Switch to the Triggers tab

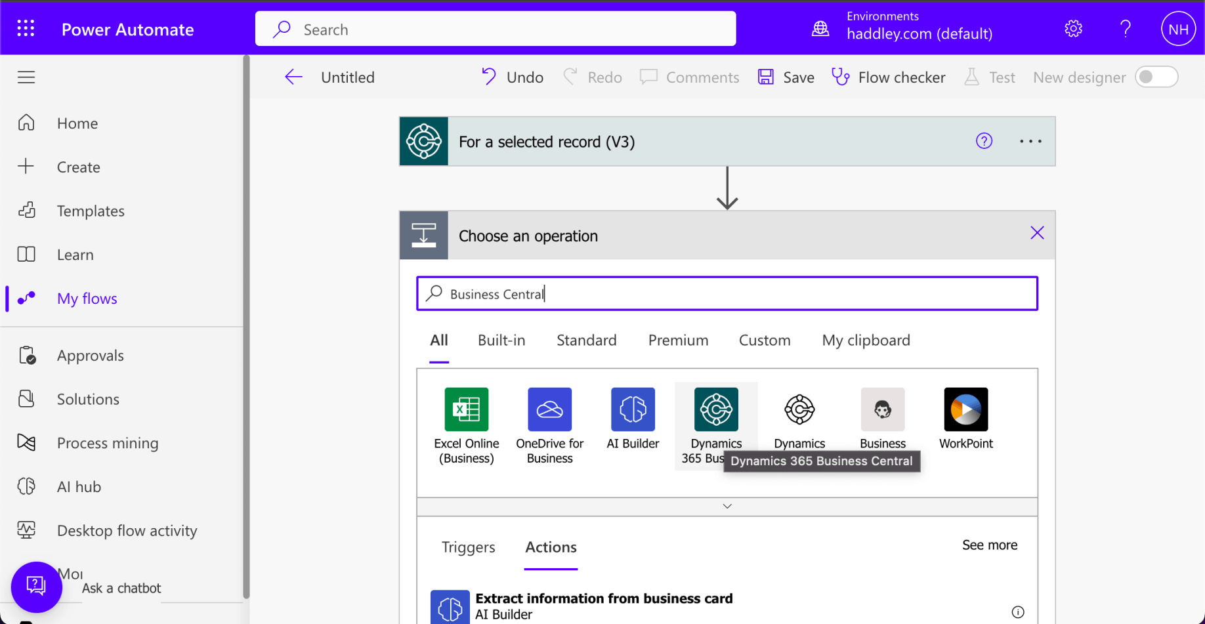coord(468,547)
